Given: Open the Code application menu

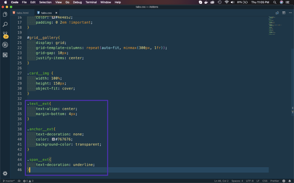Looking at the screenshot, I should [14, 2].
